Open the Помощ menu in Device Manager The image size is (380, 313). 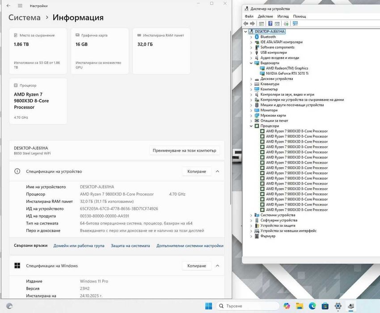click(x=299, y=16)
